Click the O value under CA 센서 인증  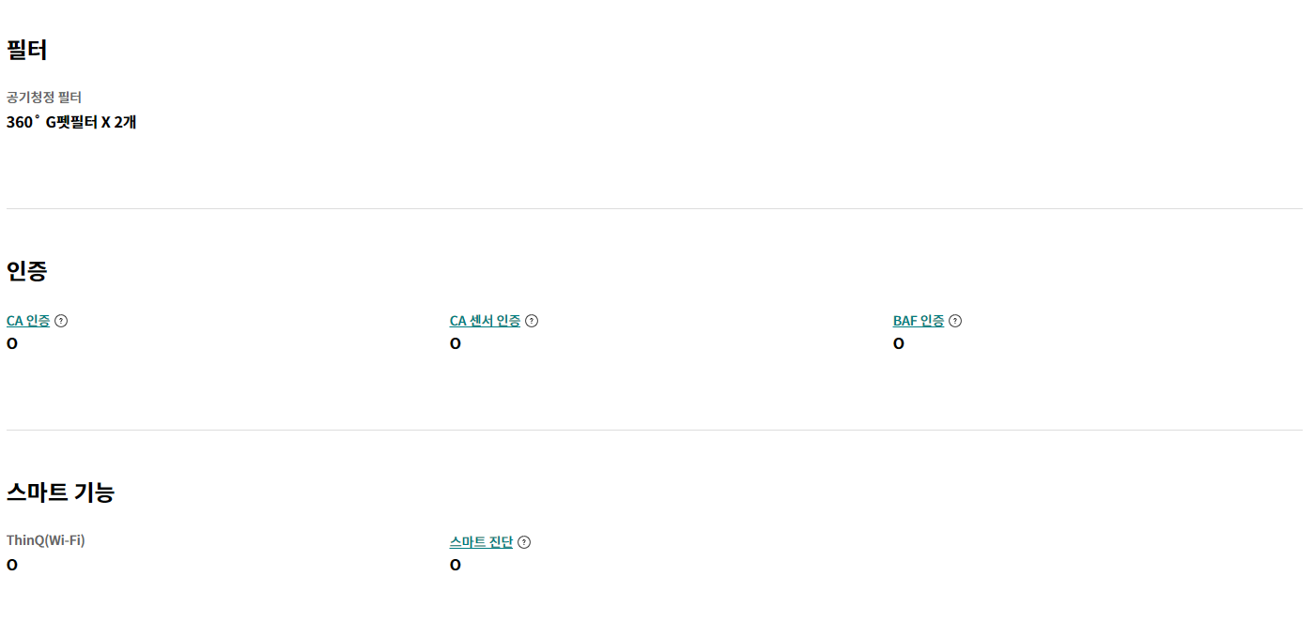[456, 344]
